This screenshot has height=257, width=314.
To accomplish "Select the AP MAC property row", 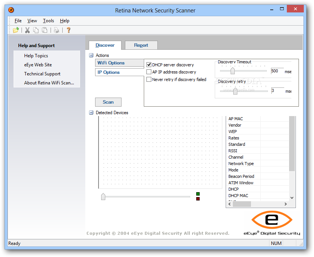I will click(x=257, y=119).
